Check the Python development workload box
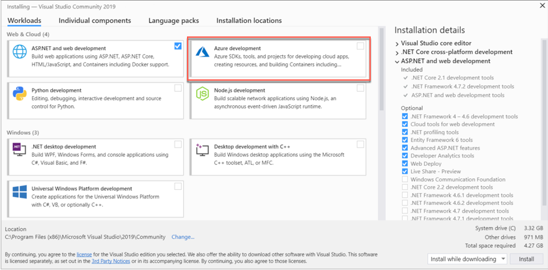This screenshot has height=270, width=548. coord(178,88)
